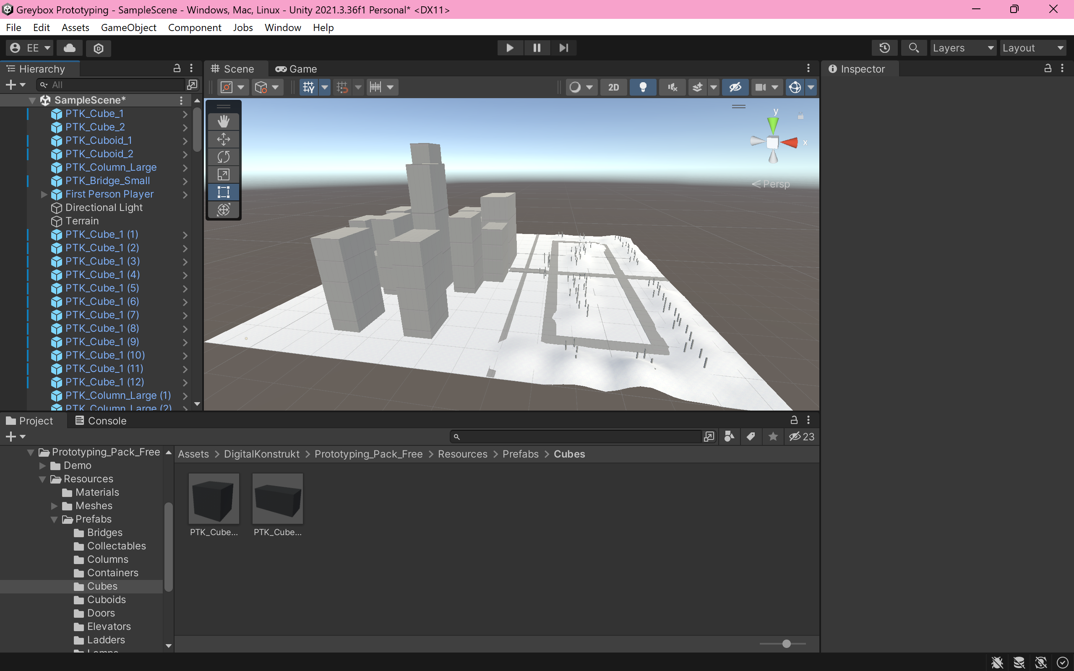The image size is (1074, 671).
Task: Open Hierarchy panel more options menu
Action: click(x=191, y=68)
